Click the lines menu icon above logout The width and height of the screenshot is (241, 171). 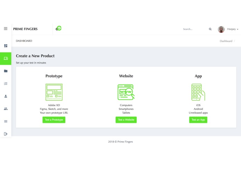6,121
